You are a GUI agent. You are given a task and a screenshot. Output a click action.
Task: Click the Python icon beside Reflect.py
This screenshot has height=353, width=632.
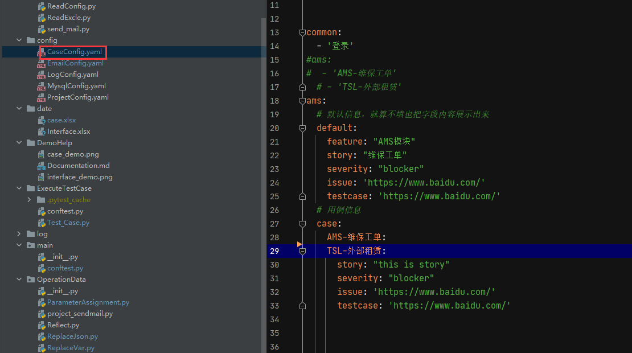click(42, 325)
